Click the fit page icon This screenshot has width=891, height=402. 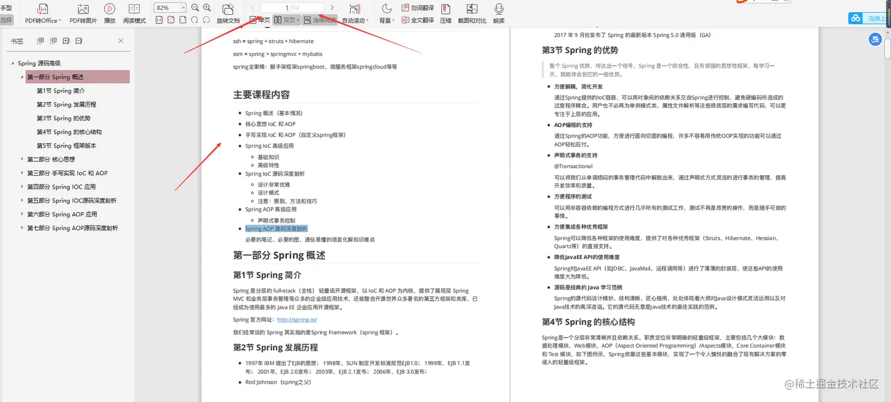(x=171, y=20)
